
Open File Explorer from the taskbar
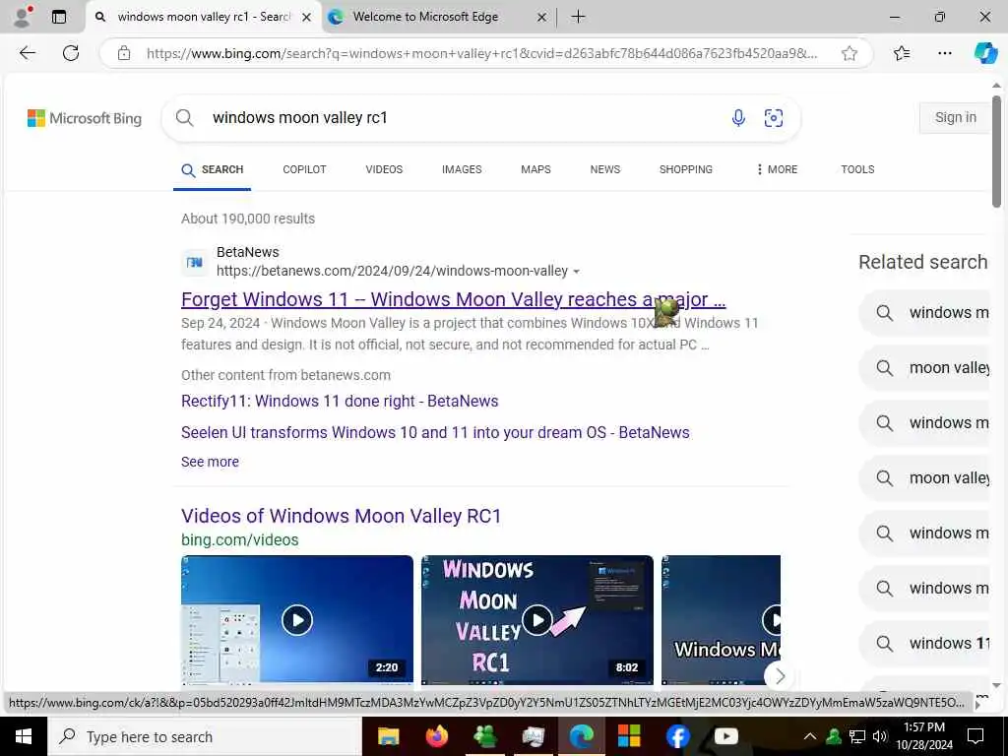pos(388,736)
